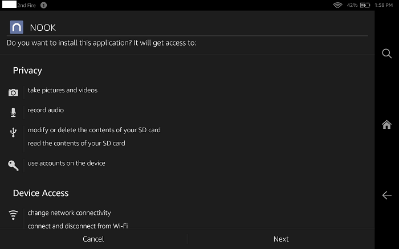Tap the battery charging indicator

coord(365,5)
